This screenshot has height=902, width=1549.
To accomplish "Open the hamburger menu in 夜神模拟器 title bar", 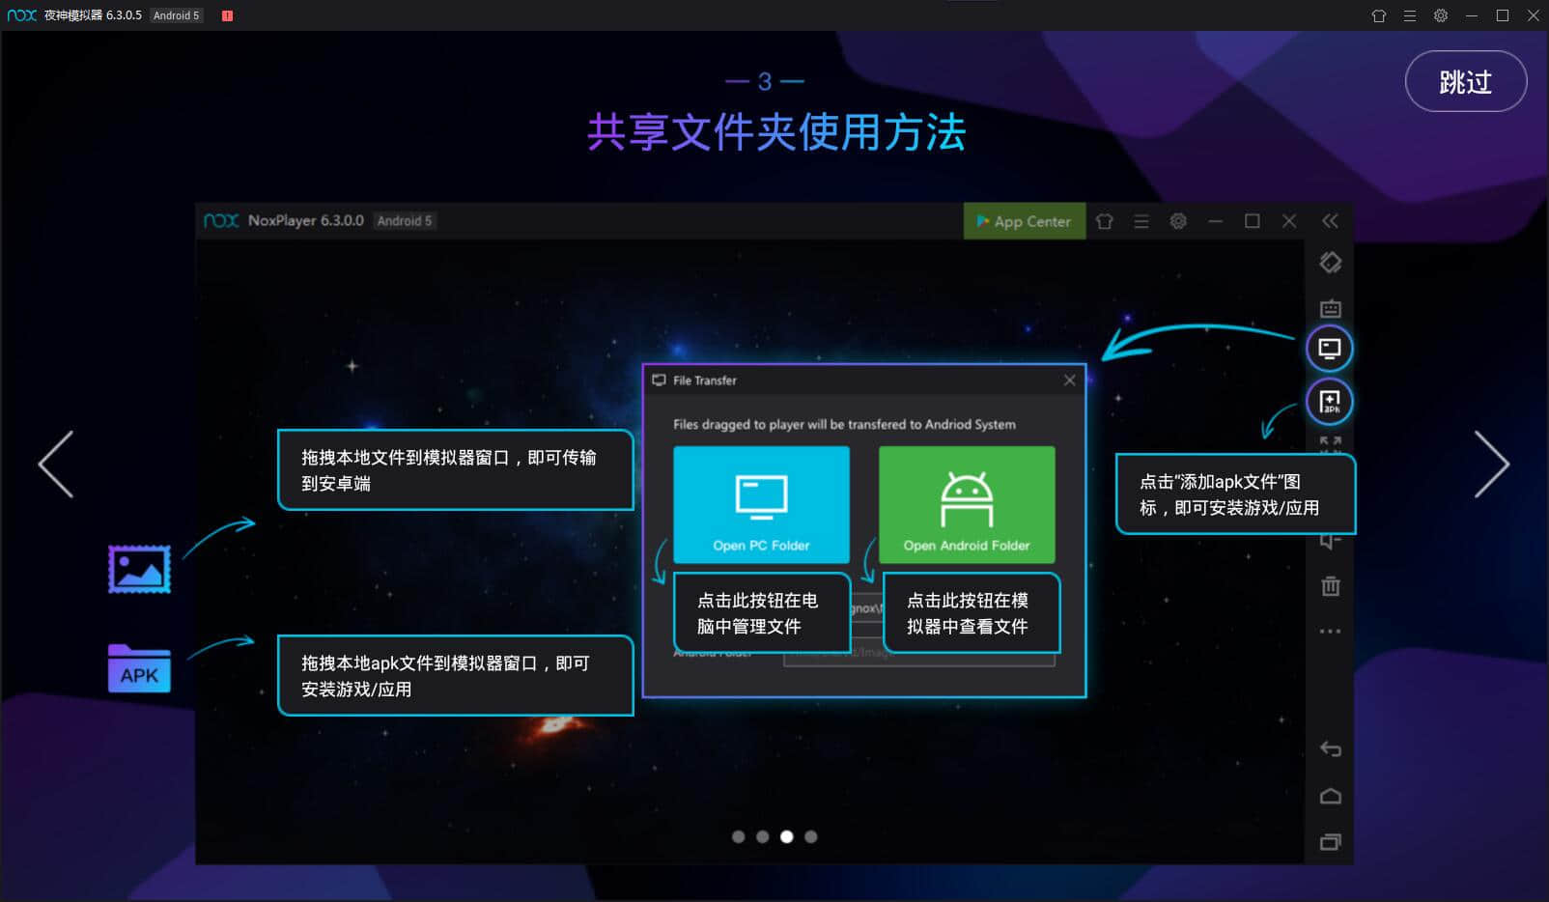I will coord(1410,15).
